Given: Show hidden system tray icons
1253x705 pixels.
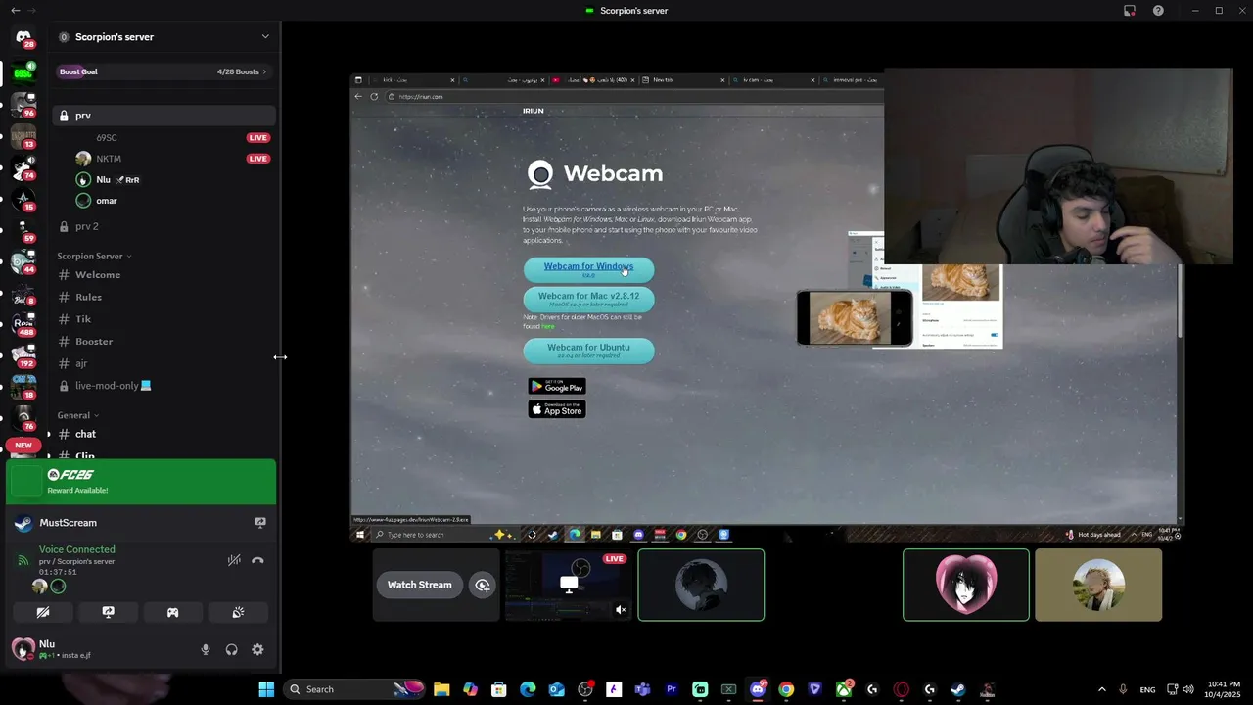Looking at the screenshot, I should (1101, 689).
